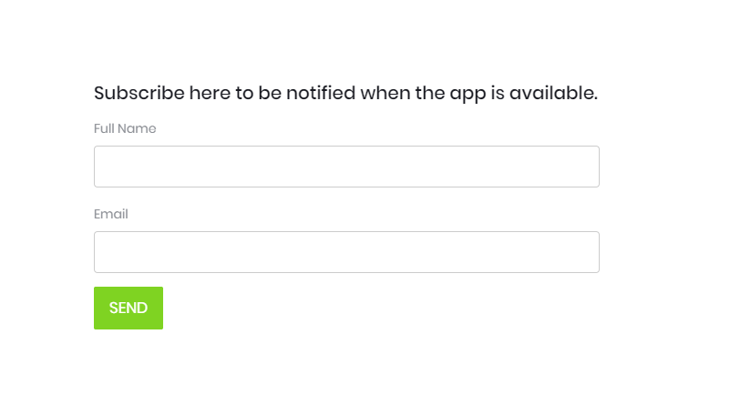Viewport: 730px width, 395px height.
Task: Click the green SEND button
Action: [x=129, y=309]
